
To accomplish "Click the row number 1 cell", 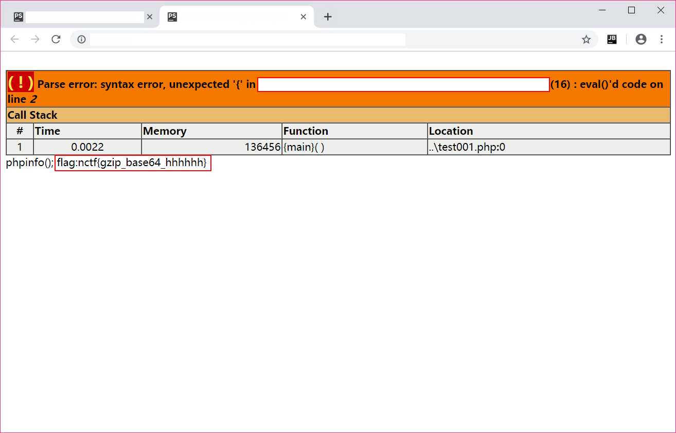I will tap(20, 147).
